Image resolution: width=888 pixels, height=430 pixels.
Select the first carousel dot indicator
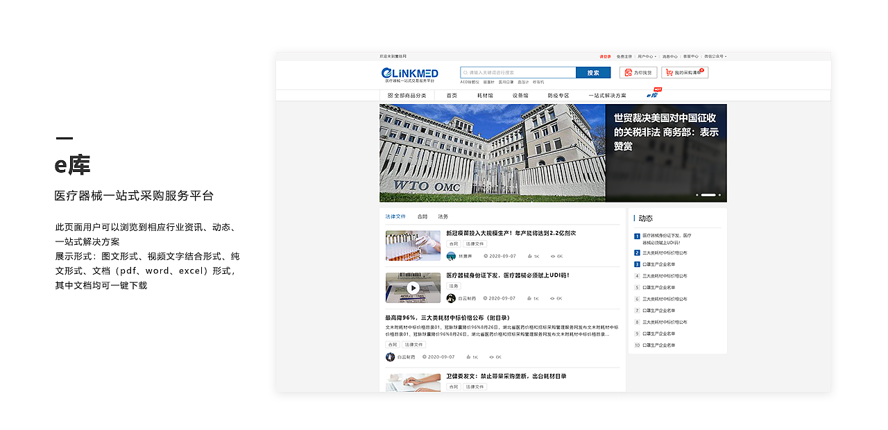coord(697,195)
